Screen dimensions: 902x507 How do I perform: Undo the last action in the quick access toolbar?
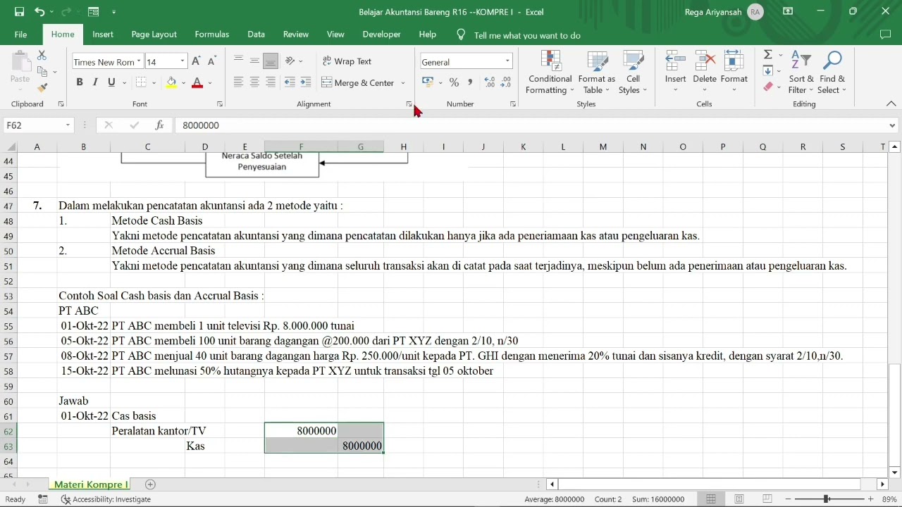(39, 12)
